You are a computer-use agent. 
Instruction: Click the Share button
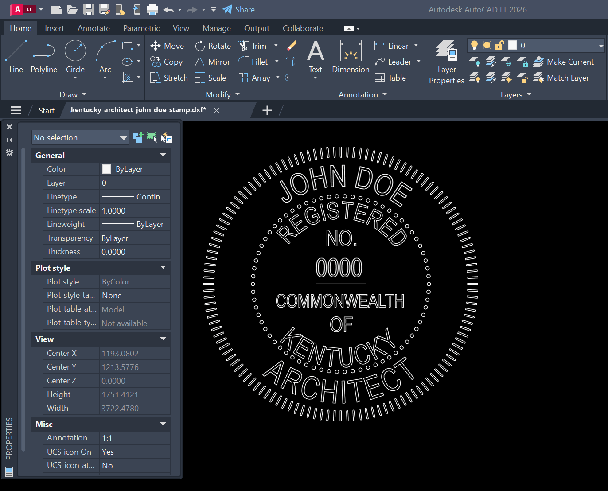pos(238,9)
